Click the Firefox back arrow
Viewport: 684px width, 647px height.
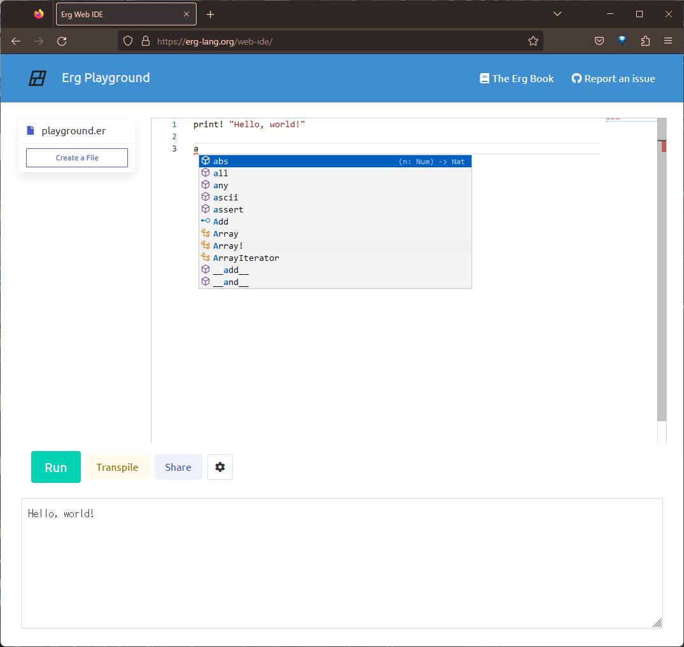point(16,41)
